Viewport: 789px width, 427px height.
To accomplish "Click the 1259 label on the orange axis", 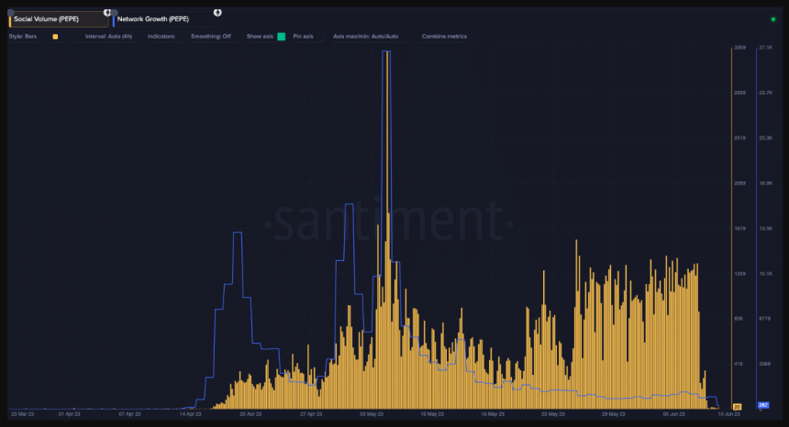I will click(x=739, y=274).
